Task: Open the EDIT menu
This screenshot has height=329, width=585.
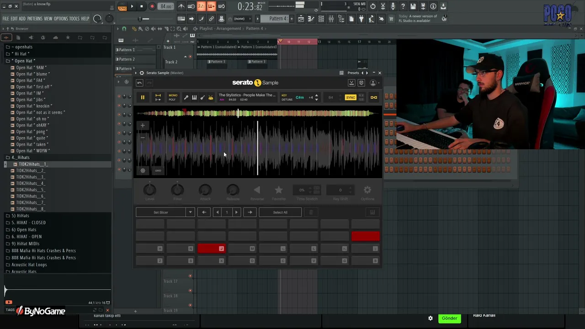Action: click(x=14, y=19)
